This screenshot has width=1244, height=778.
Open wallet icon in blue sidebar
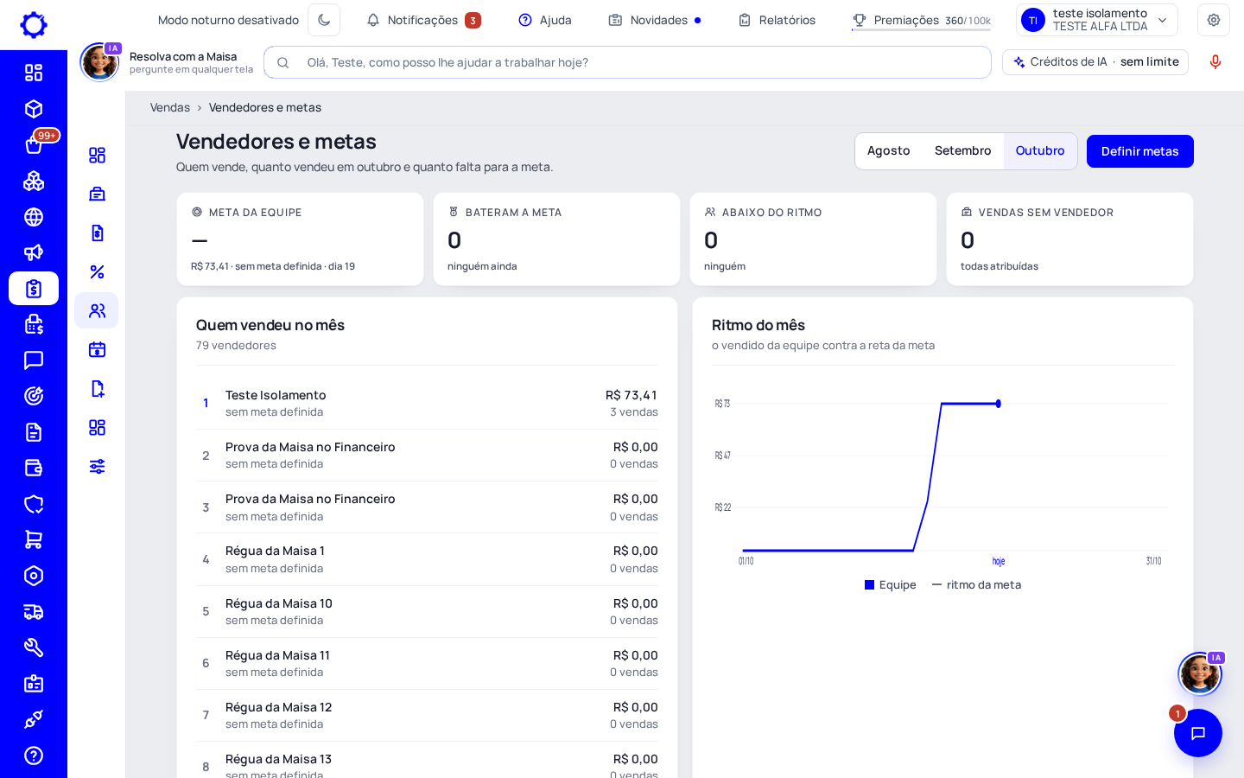click(x=34, y=468)
